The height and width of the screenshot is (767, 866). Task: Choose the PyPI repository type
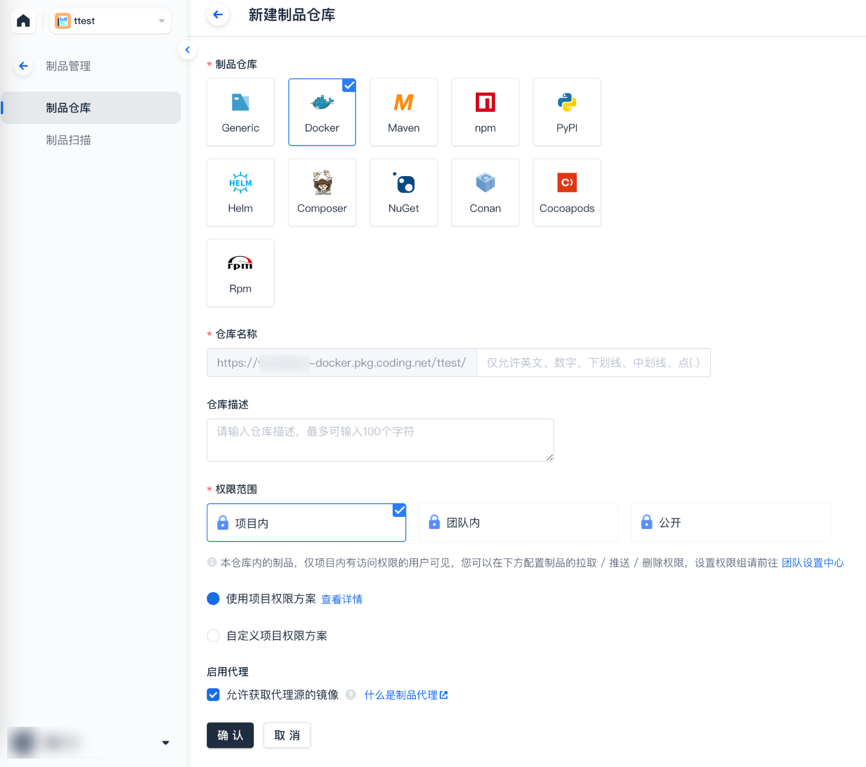point(567,112)
